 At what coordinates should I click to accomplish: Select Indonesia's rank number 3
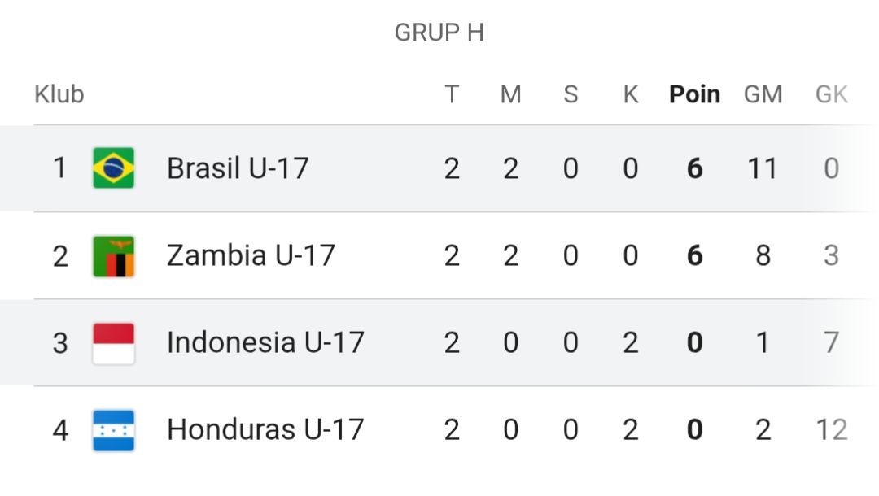60,343
